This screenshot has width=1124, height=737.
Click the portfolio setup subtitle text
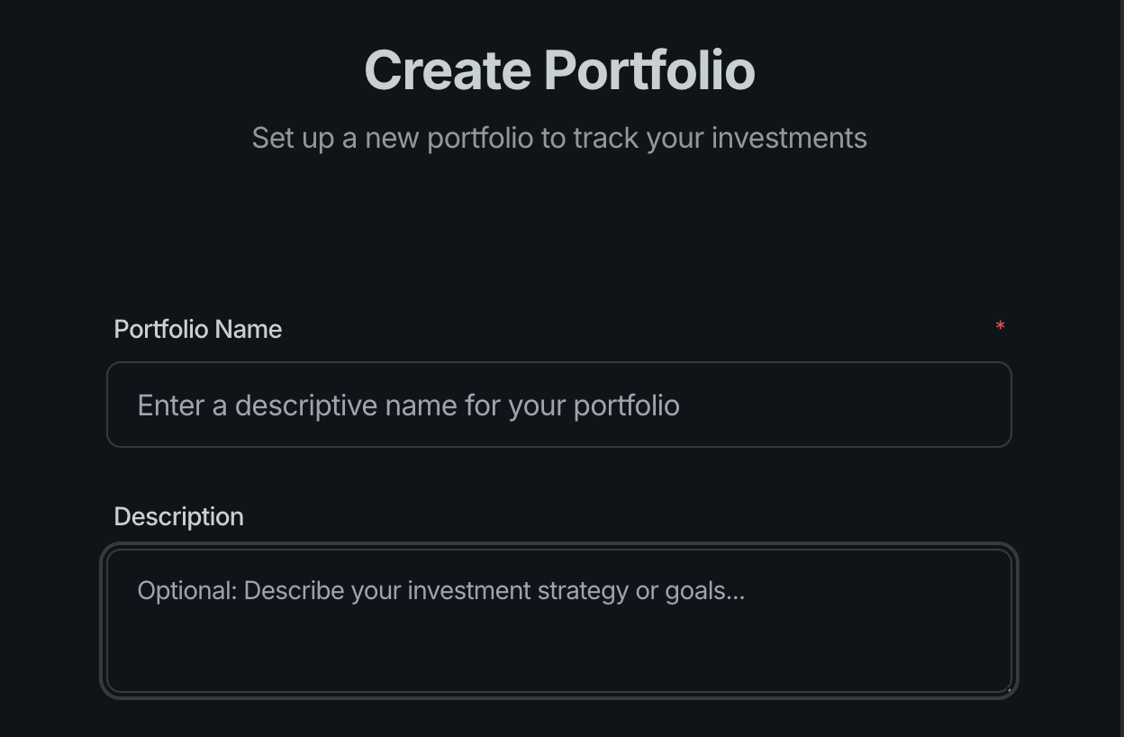click(x=559, y=137)
